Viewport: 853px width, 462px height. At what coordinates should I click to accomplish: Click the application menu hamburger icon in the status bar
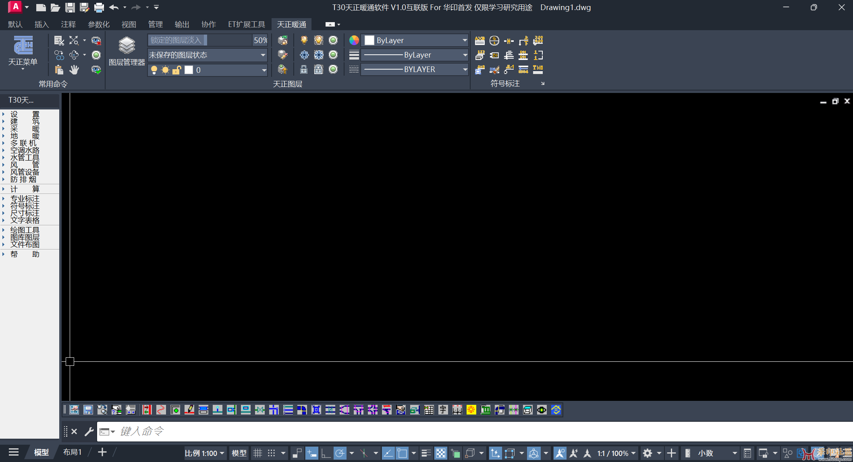coord(14,453)
